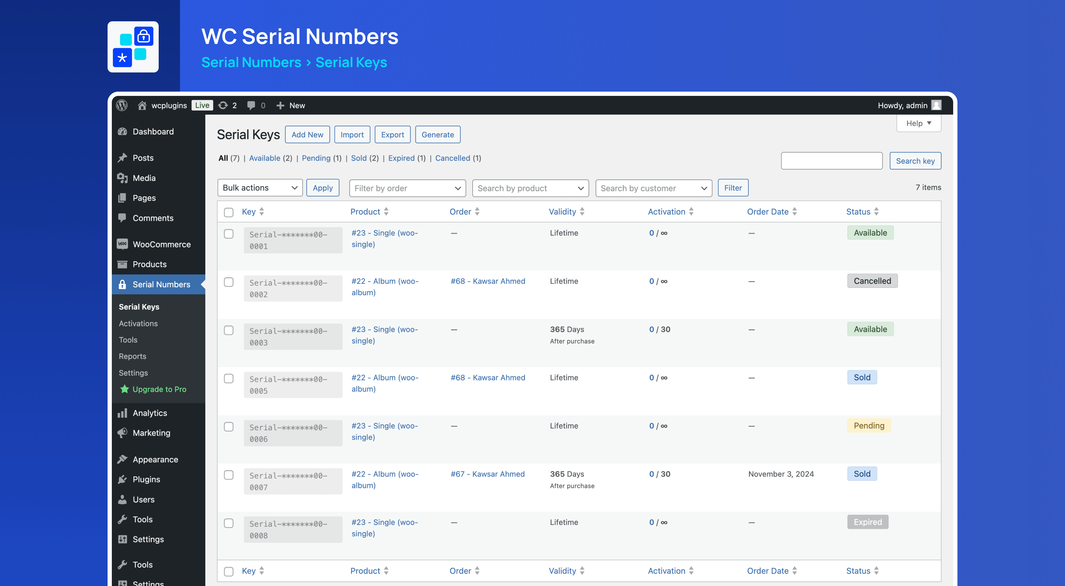1065x586 pixels.
Task: Click the Upgrade to Pro star icon
Action: pyautogui.click(x=124, y=389)
